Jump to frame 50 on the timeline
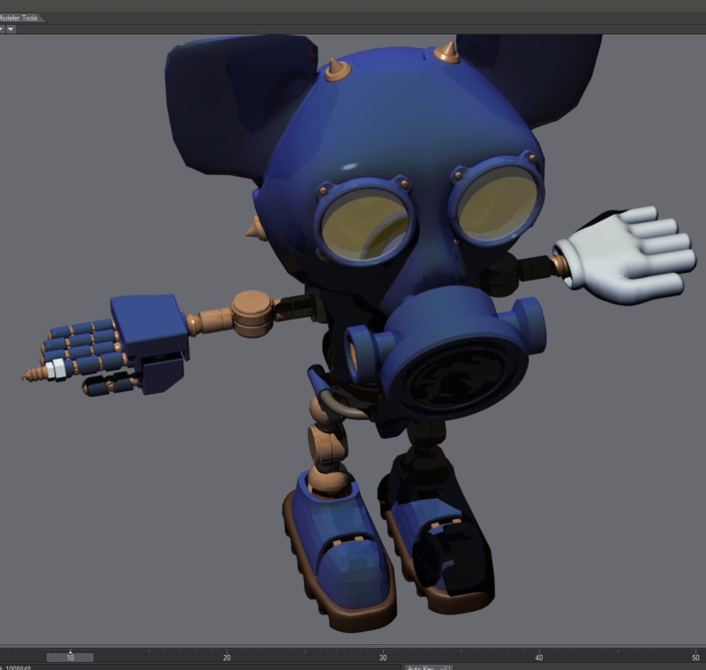 pos(695,657)
